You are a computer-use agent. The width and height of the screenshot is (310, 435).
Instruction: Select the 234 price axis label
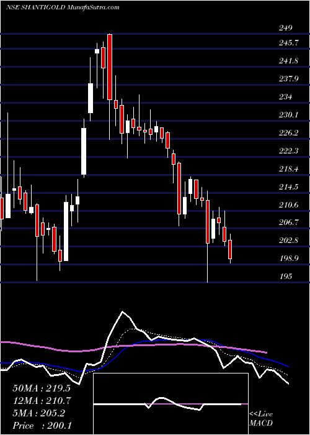pos(286,97)
